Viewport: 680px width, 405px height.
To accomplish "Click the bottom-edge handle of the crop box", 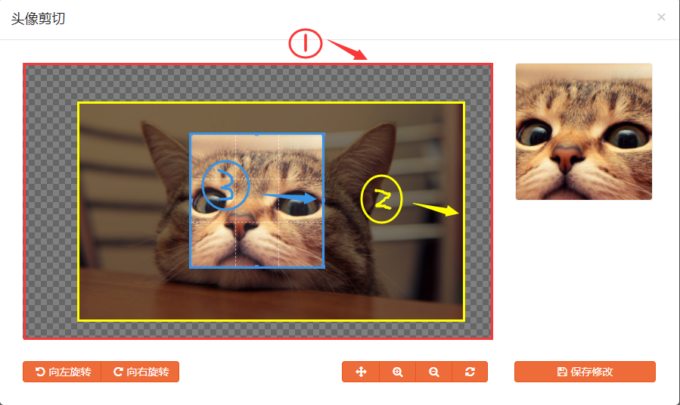I will coord(256,266).
